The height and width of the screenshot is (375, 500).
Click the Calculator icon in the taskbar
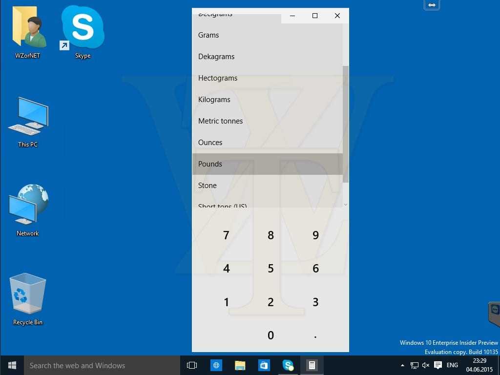coord(312,365)
